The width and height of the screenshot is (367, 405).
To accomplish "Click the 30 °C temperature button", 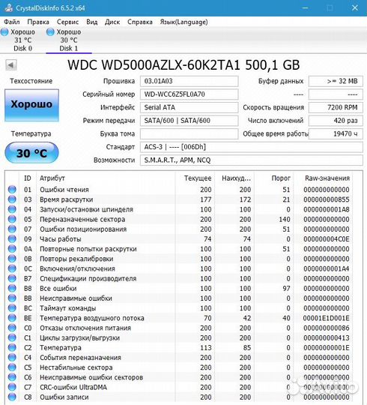I will coord(31,153).
